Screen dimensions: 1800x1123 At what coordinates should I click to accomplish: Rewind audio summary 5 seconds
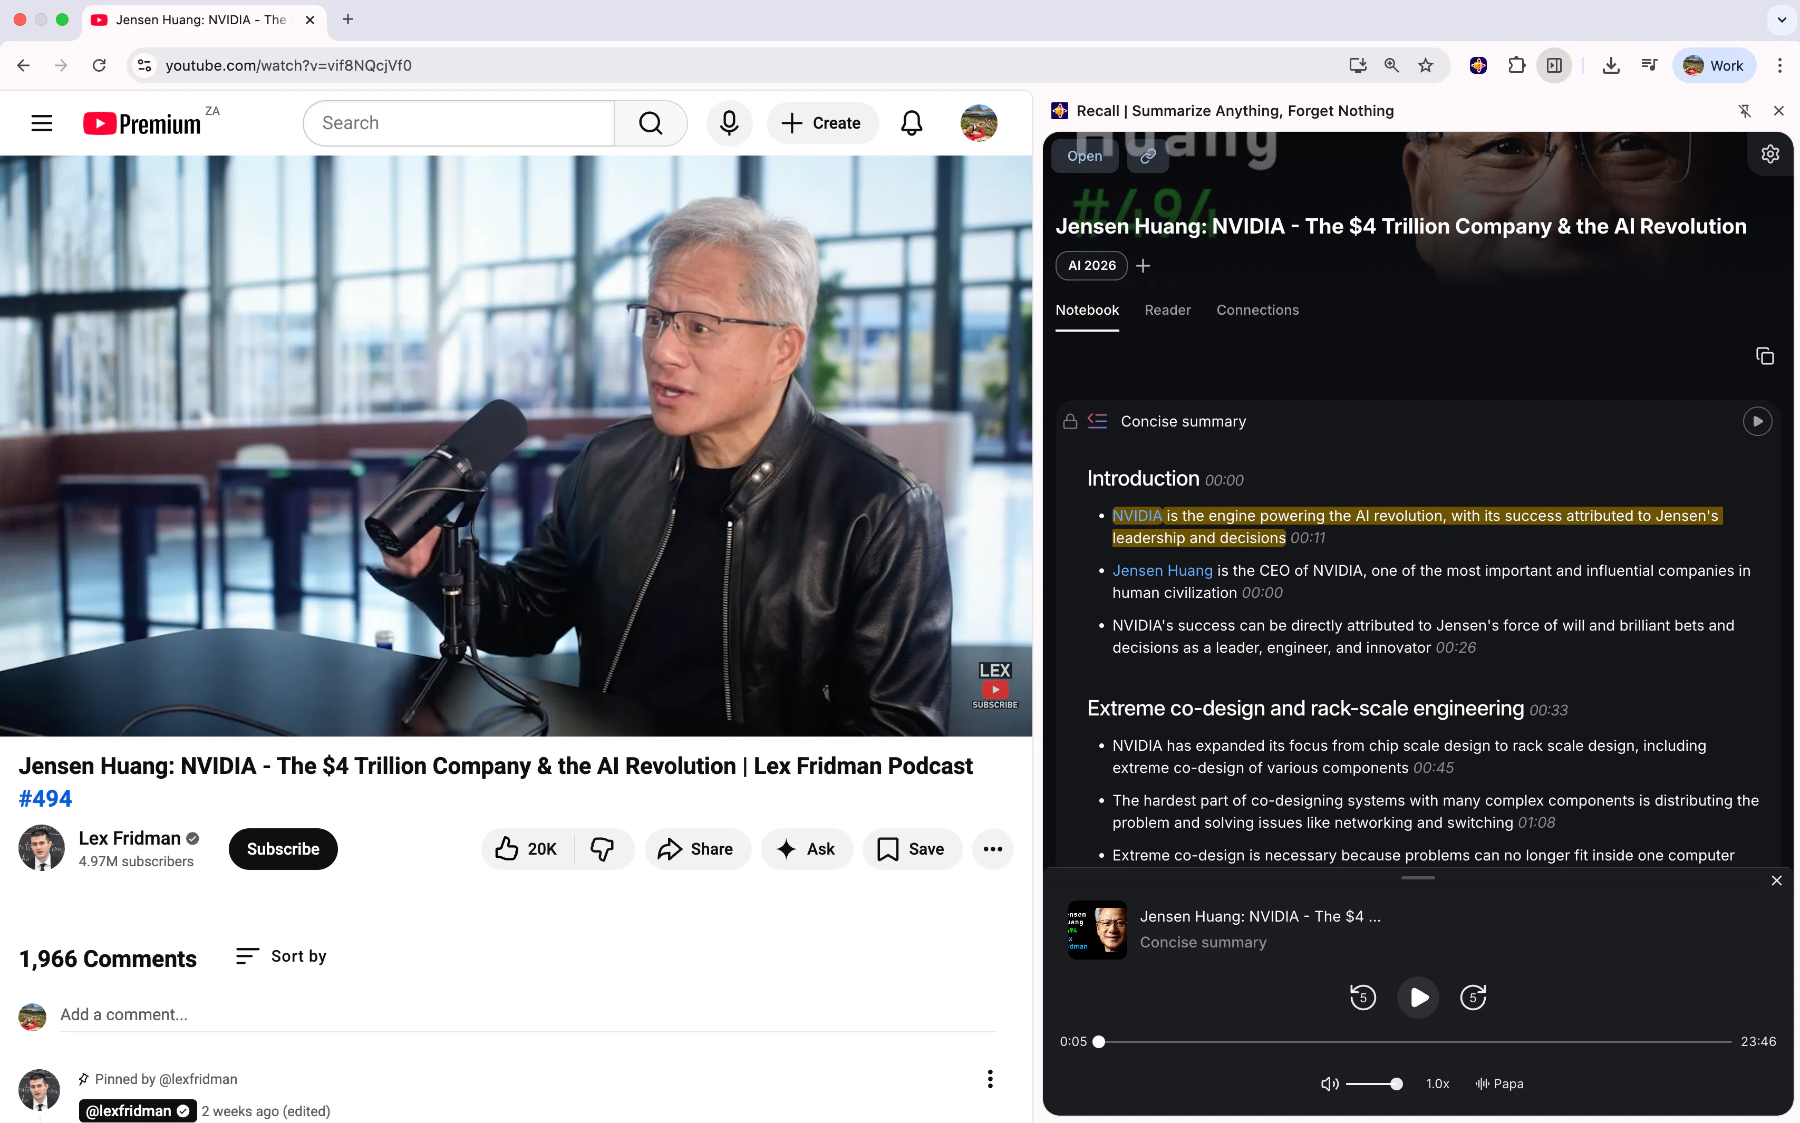point(1362,997)
